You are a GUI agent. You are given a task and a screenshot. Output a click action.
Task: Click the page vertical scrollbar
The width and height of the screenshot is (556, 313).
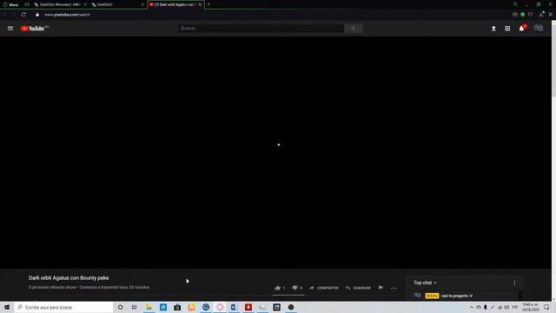[553, 58]
